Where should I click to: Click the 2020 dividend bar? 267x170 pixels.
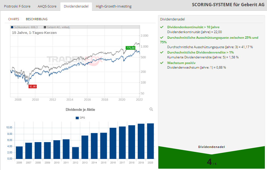click(150, 141)
